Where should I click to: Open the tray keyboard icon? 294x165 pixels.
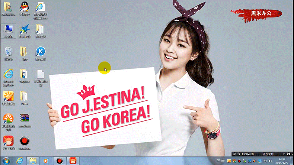[x=223, y=161]
